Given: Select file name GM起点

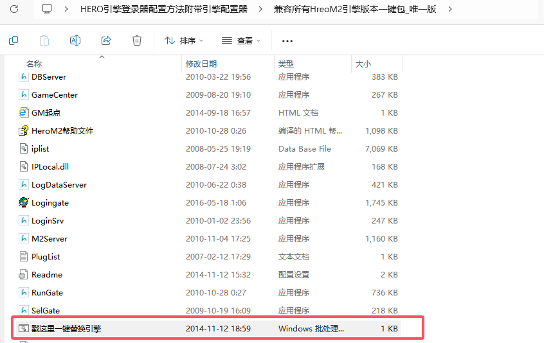Looking at the screenshot, I should click(46, 113).
